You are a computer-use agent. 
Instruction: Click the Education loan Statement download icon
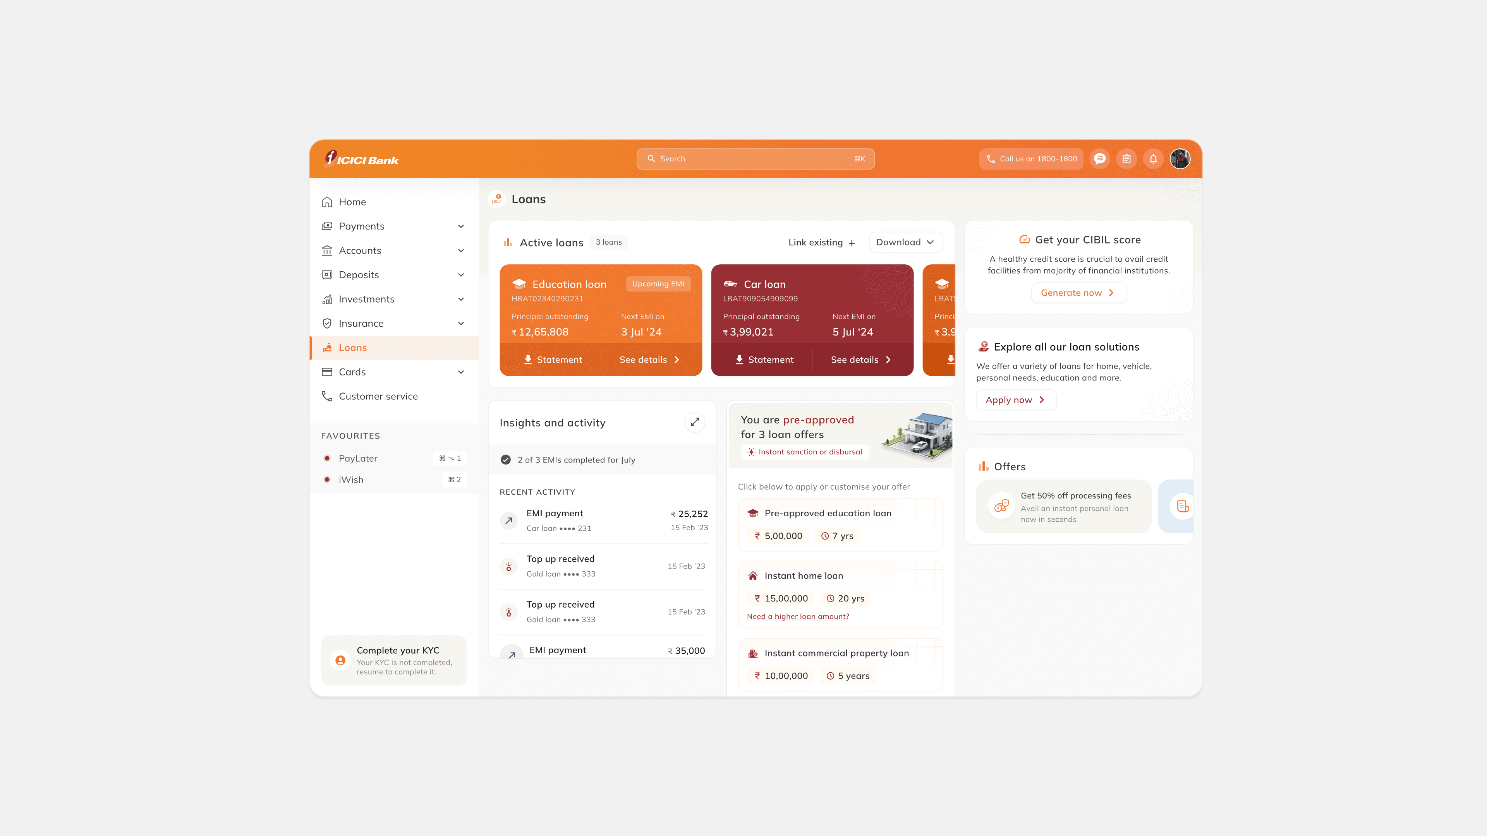click(x=527, y=360)
